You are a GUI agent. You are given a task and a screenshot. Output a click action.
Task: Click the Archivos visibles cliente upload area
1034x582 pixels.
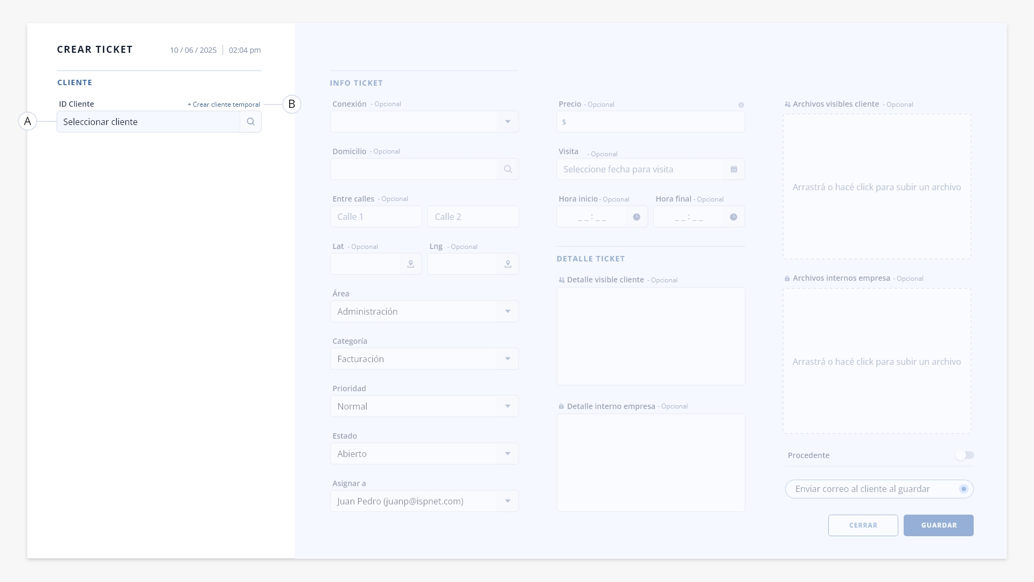[x=877, y=186]
